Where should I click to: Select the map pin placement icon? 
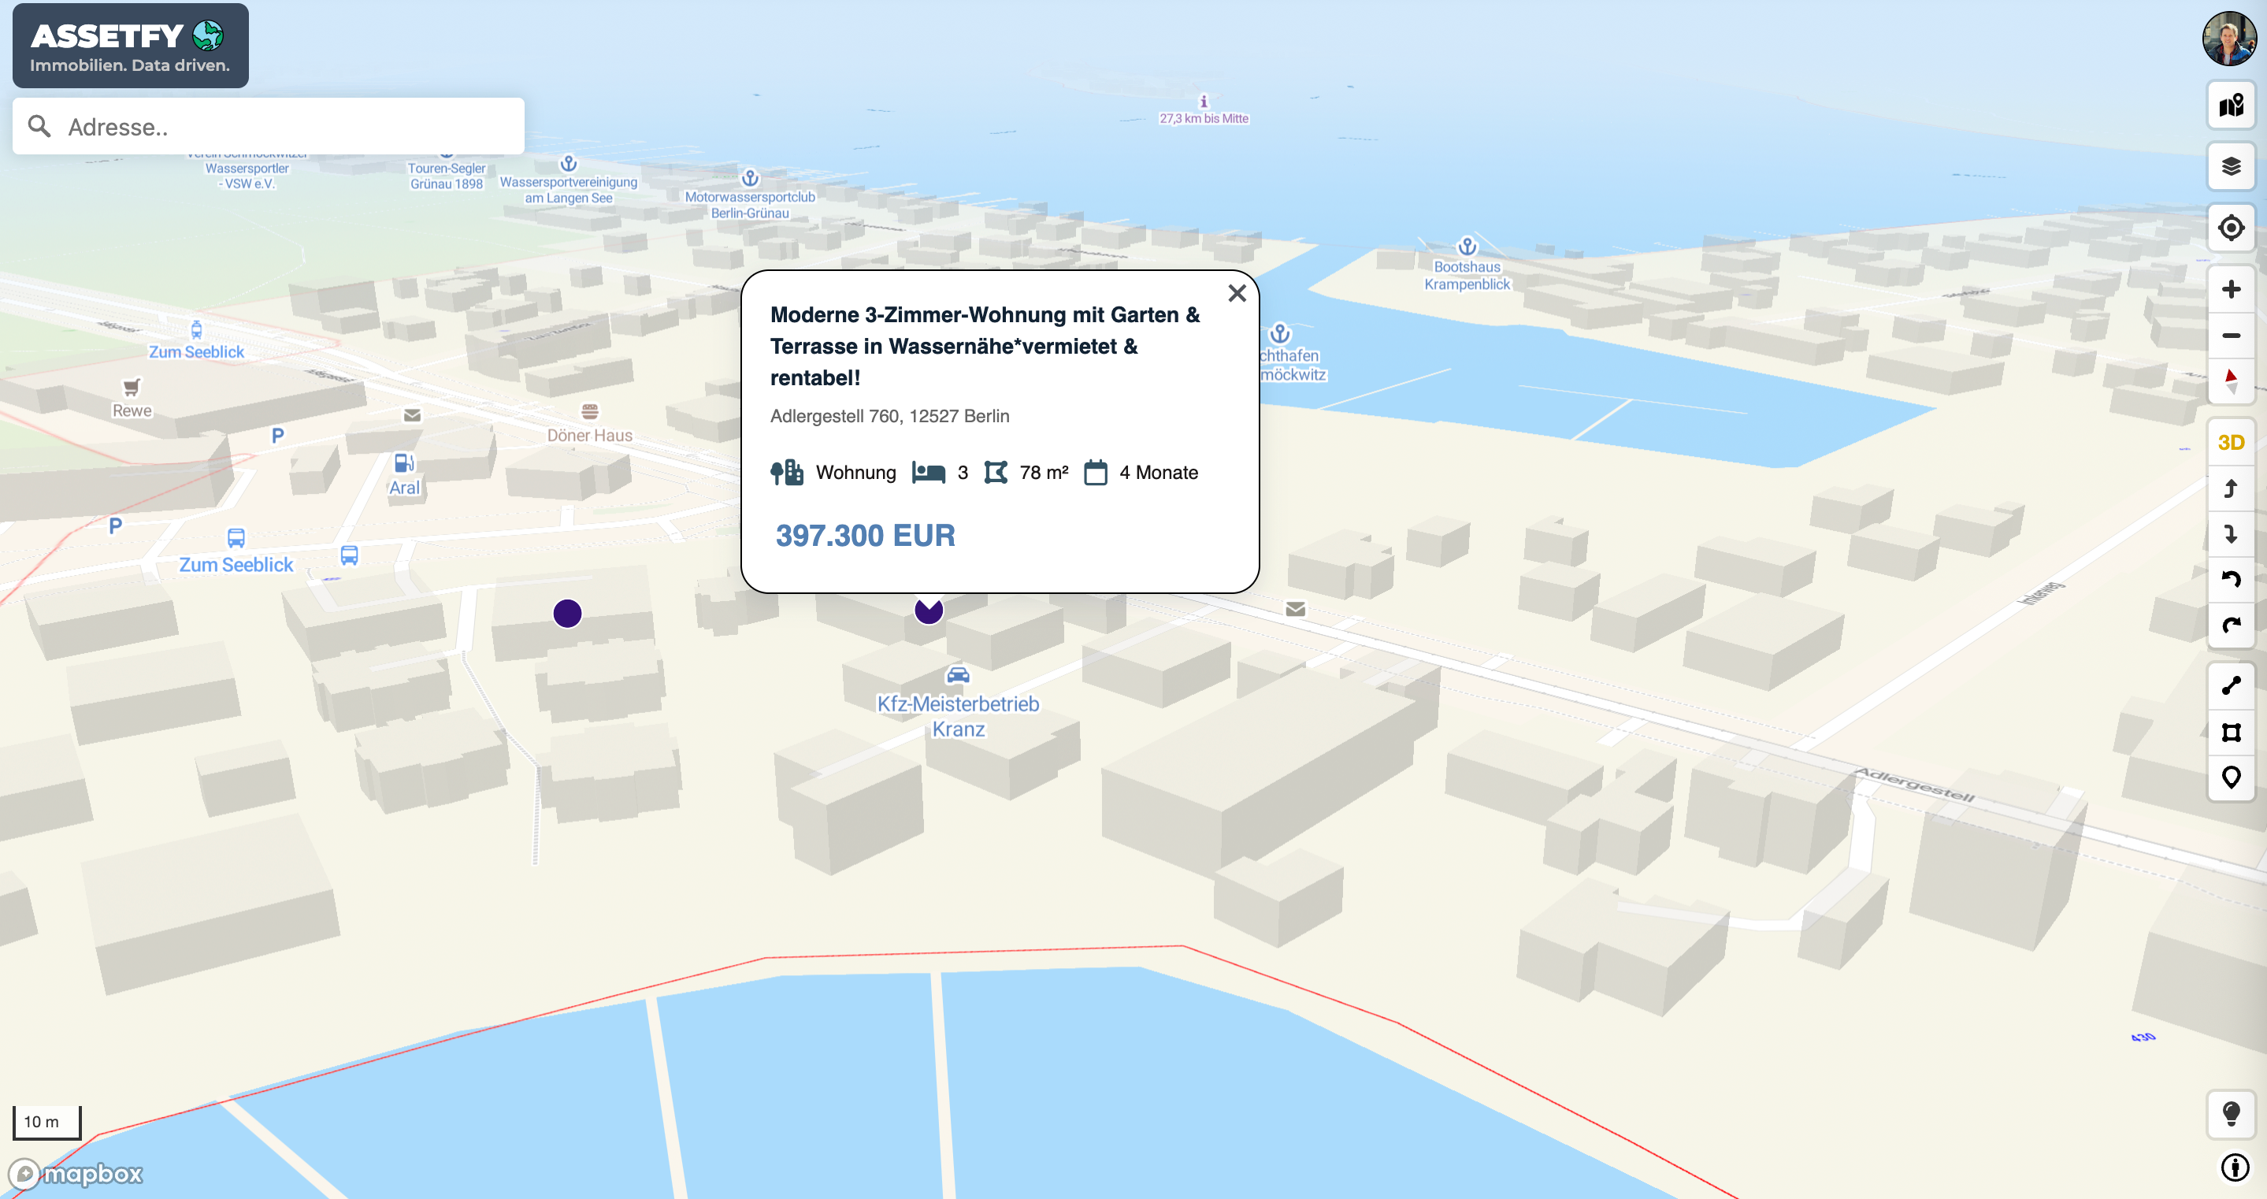click(2231, 777)
